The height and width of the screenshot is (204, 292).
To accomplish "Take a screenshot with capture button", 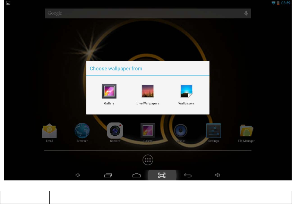I will [162, 175].
